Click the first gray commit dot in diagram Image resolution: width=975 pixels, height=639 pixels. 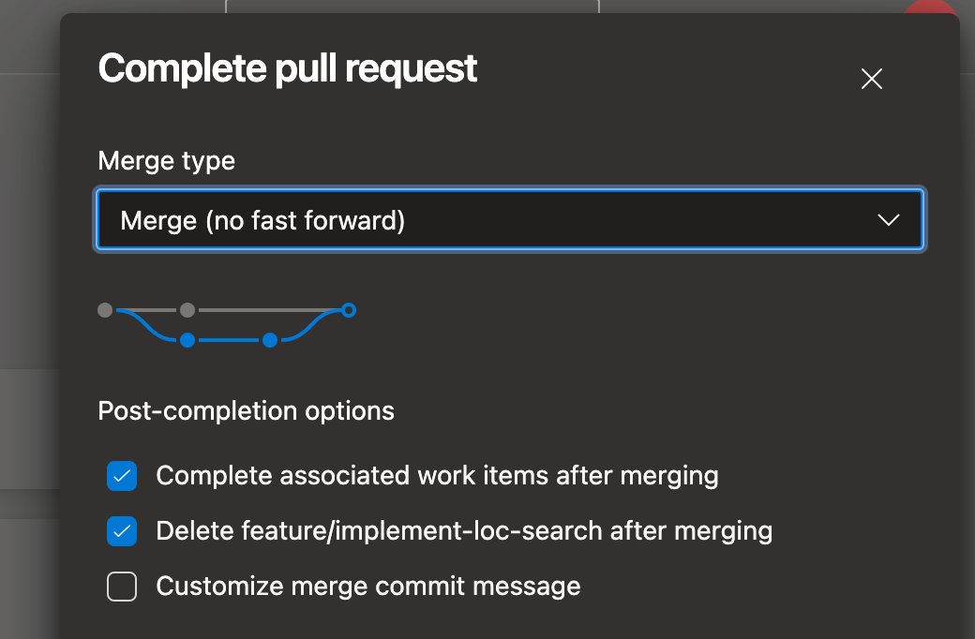click(x=105, y=309)
